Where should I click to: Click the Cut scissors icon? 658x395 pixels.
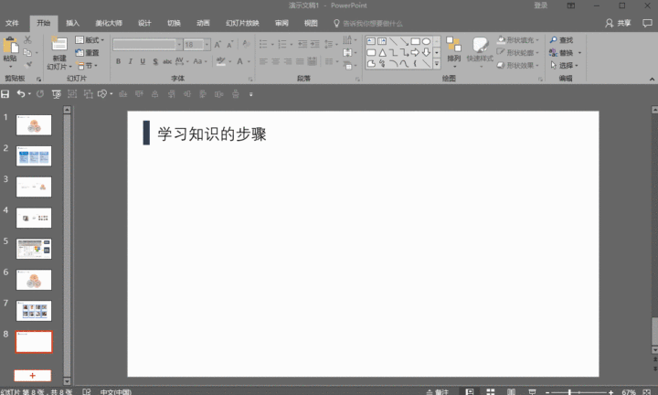pos(27,40)
